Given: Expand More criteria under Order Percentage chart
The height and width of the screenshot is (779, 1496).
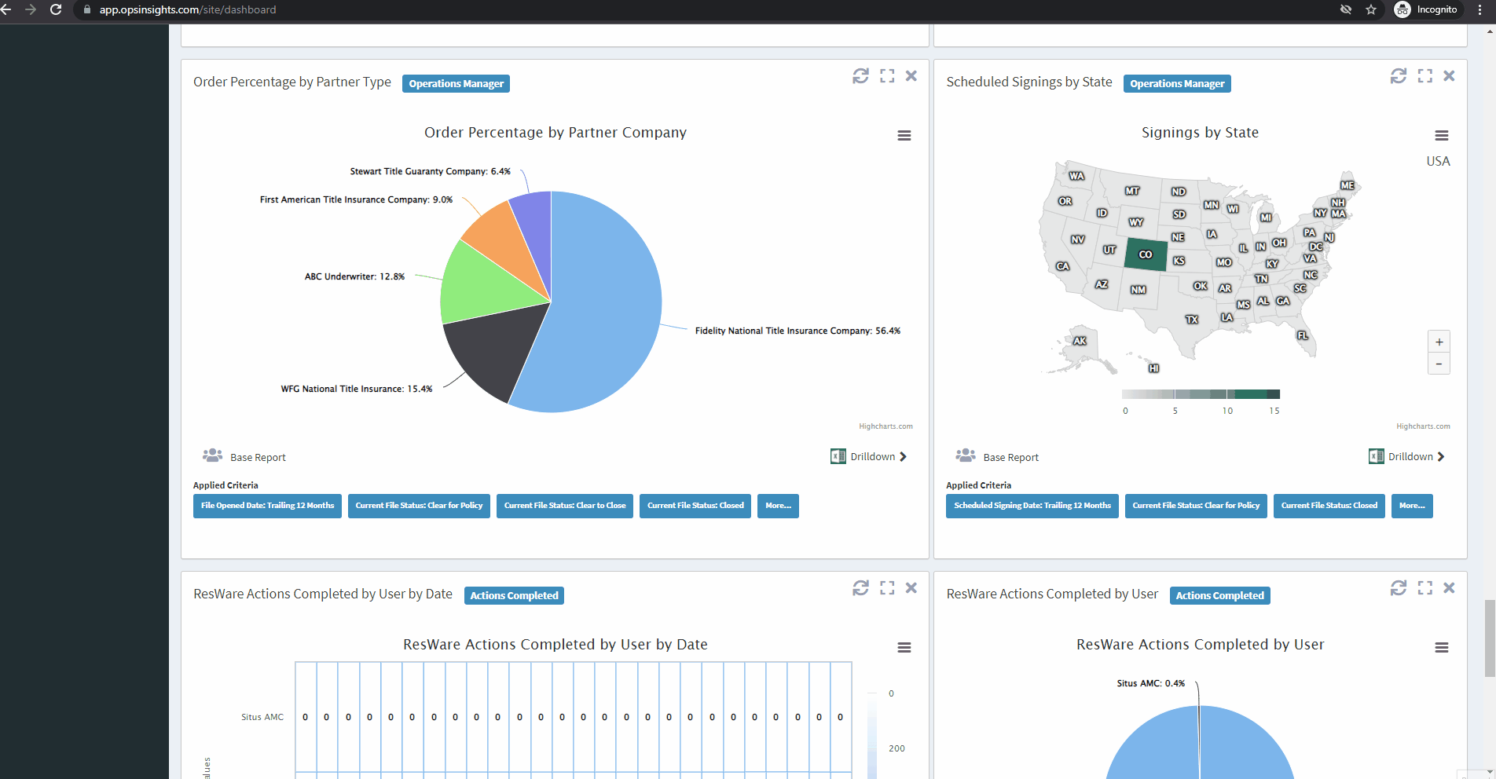Looking at the screenshot, I should 778,506.
